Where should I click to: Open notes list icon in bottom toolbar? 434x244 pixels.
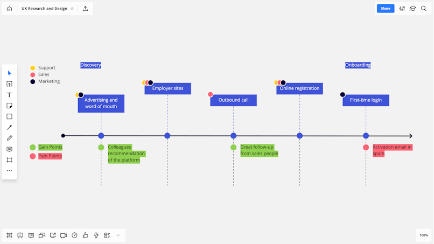[x=107, y=235]
